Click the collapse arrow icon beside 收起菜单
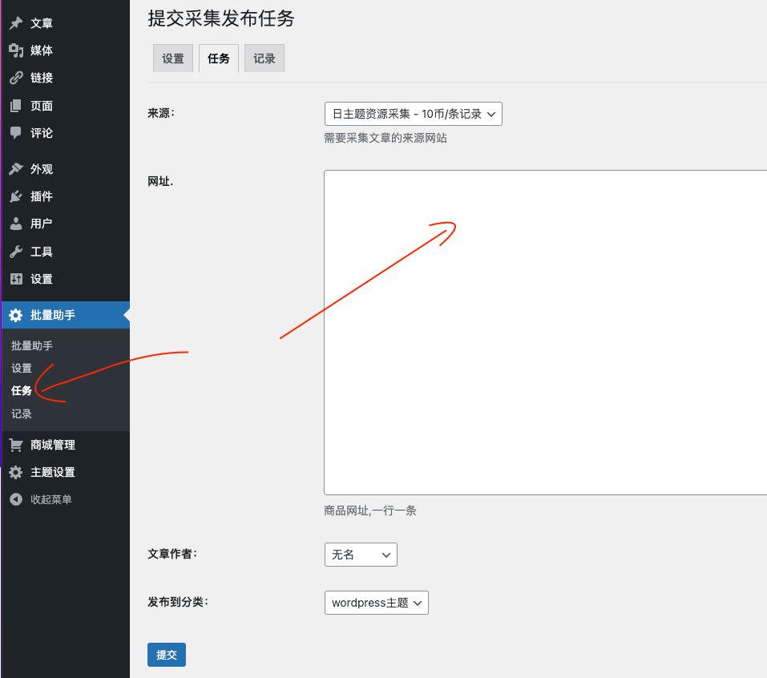767x678 pixels. click(16, 499)
